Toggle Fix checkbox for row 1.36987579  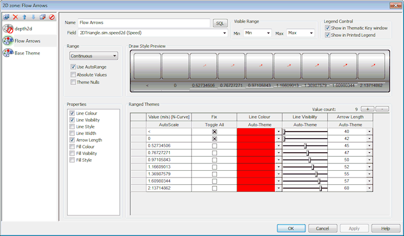tap(214, 174)
